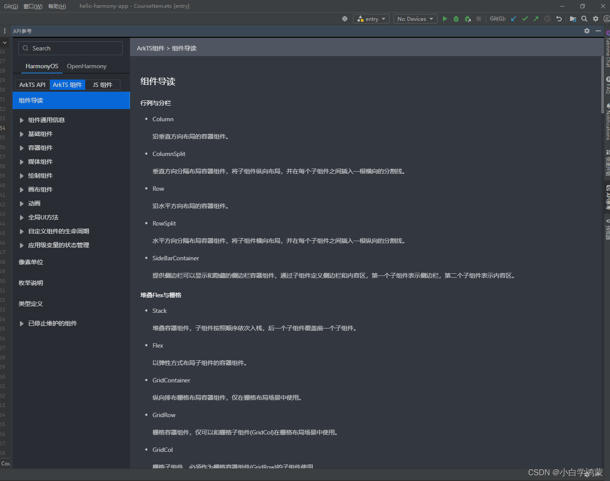This screenshot has height=481, width=610.
Task: Hide the API reference panel with minus icon
Action: tap(598, 31)
